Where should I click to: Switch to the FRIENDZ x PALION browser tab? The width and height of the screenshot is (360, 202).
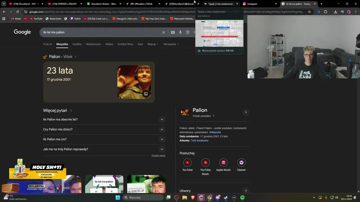coord(65,4)
